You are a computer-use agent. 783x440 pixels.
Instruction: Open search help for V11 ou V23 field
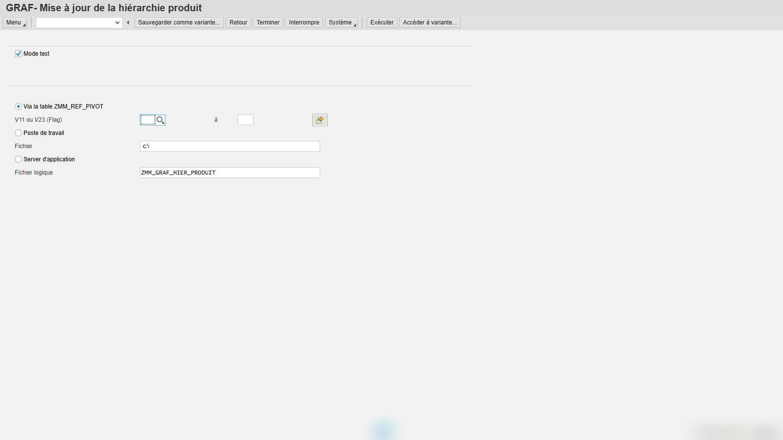click(161, 120)
